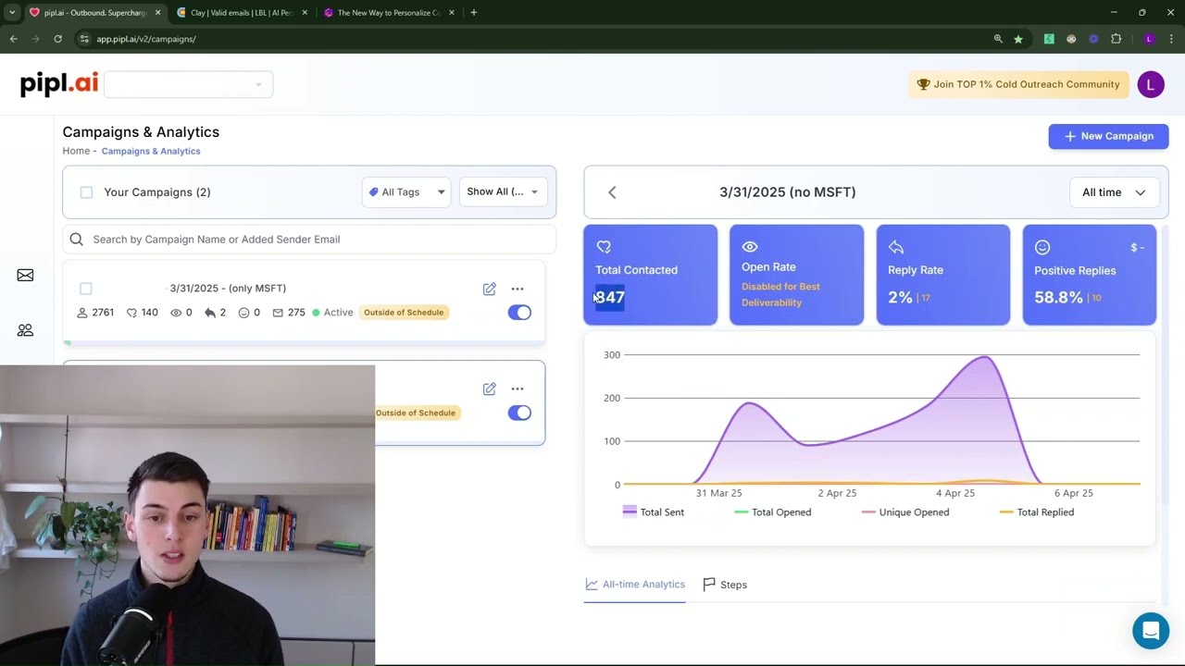
Task: Click edit icon on second campaign card
Action: tap(489, 388)
